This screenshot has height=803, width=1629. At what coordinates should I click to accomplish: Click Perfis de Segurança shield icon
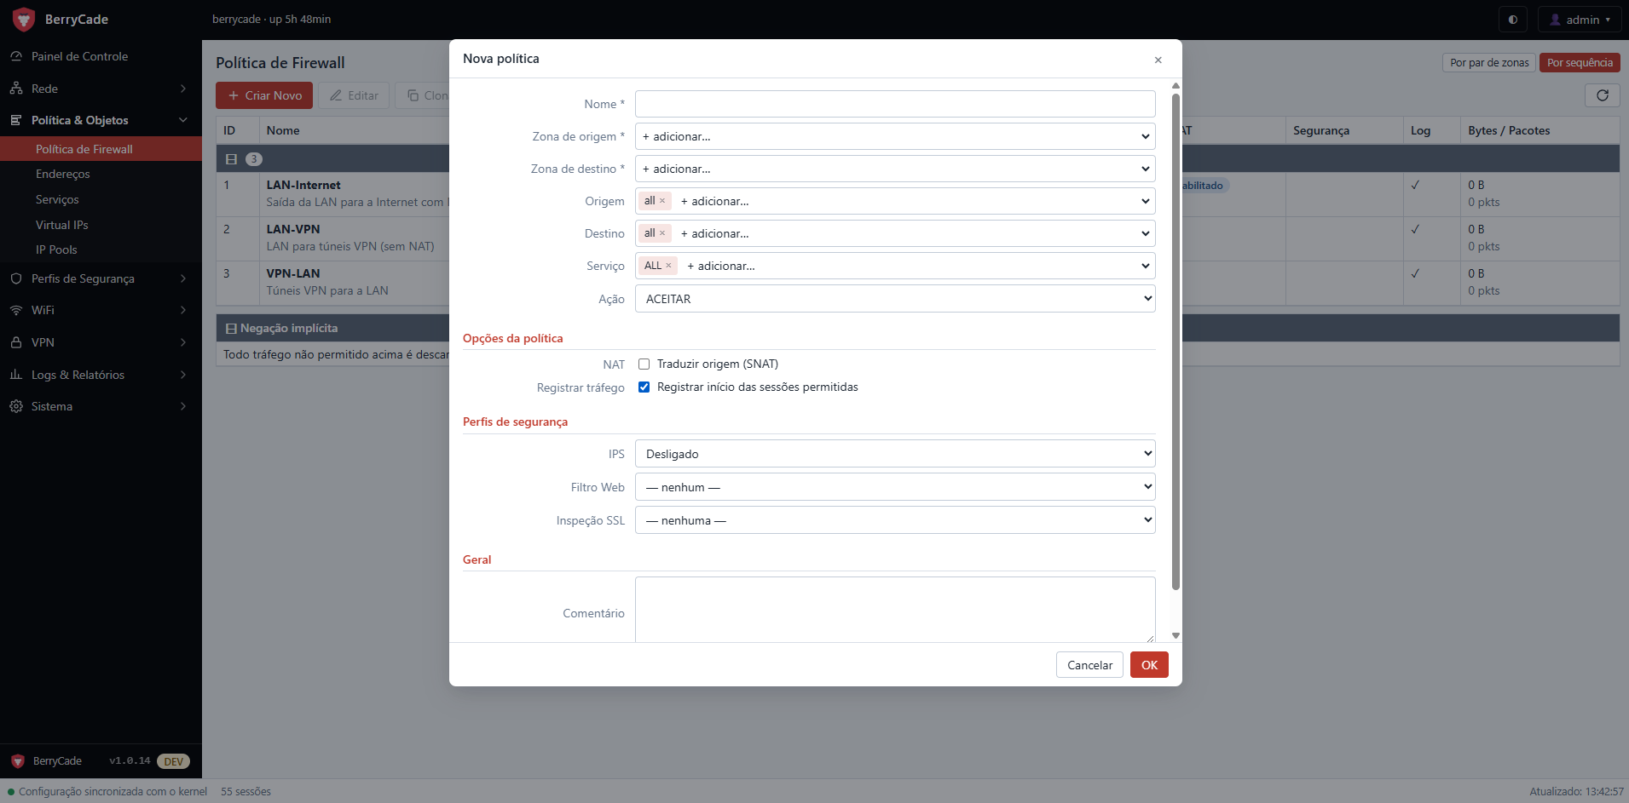tap(16, 278)
